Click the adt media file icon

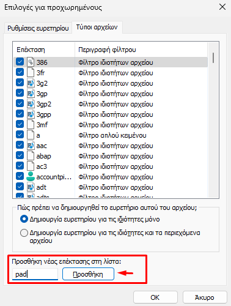point(31,187)
